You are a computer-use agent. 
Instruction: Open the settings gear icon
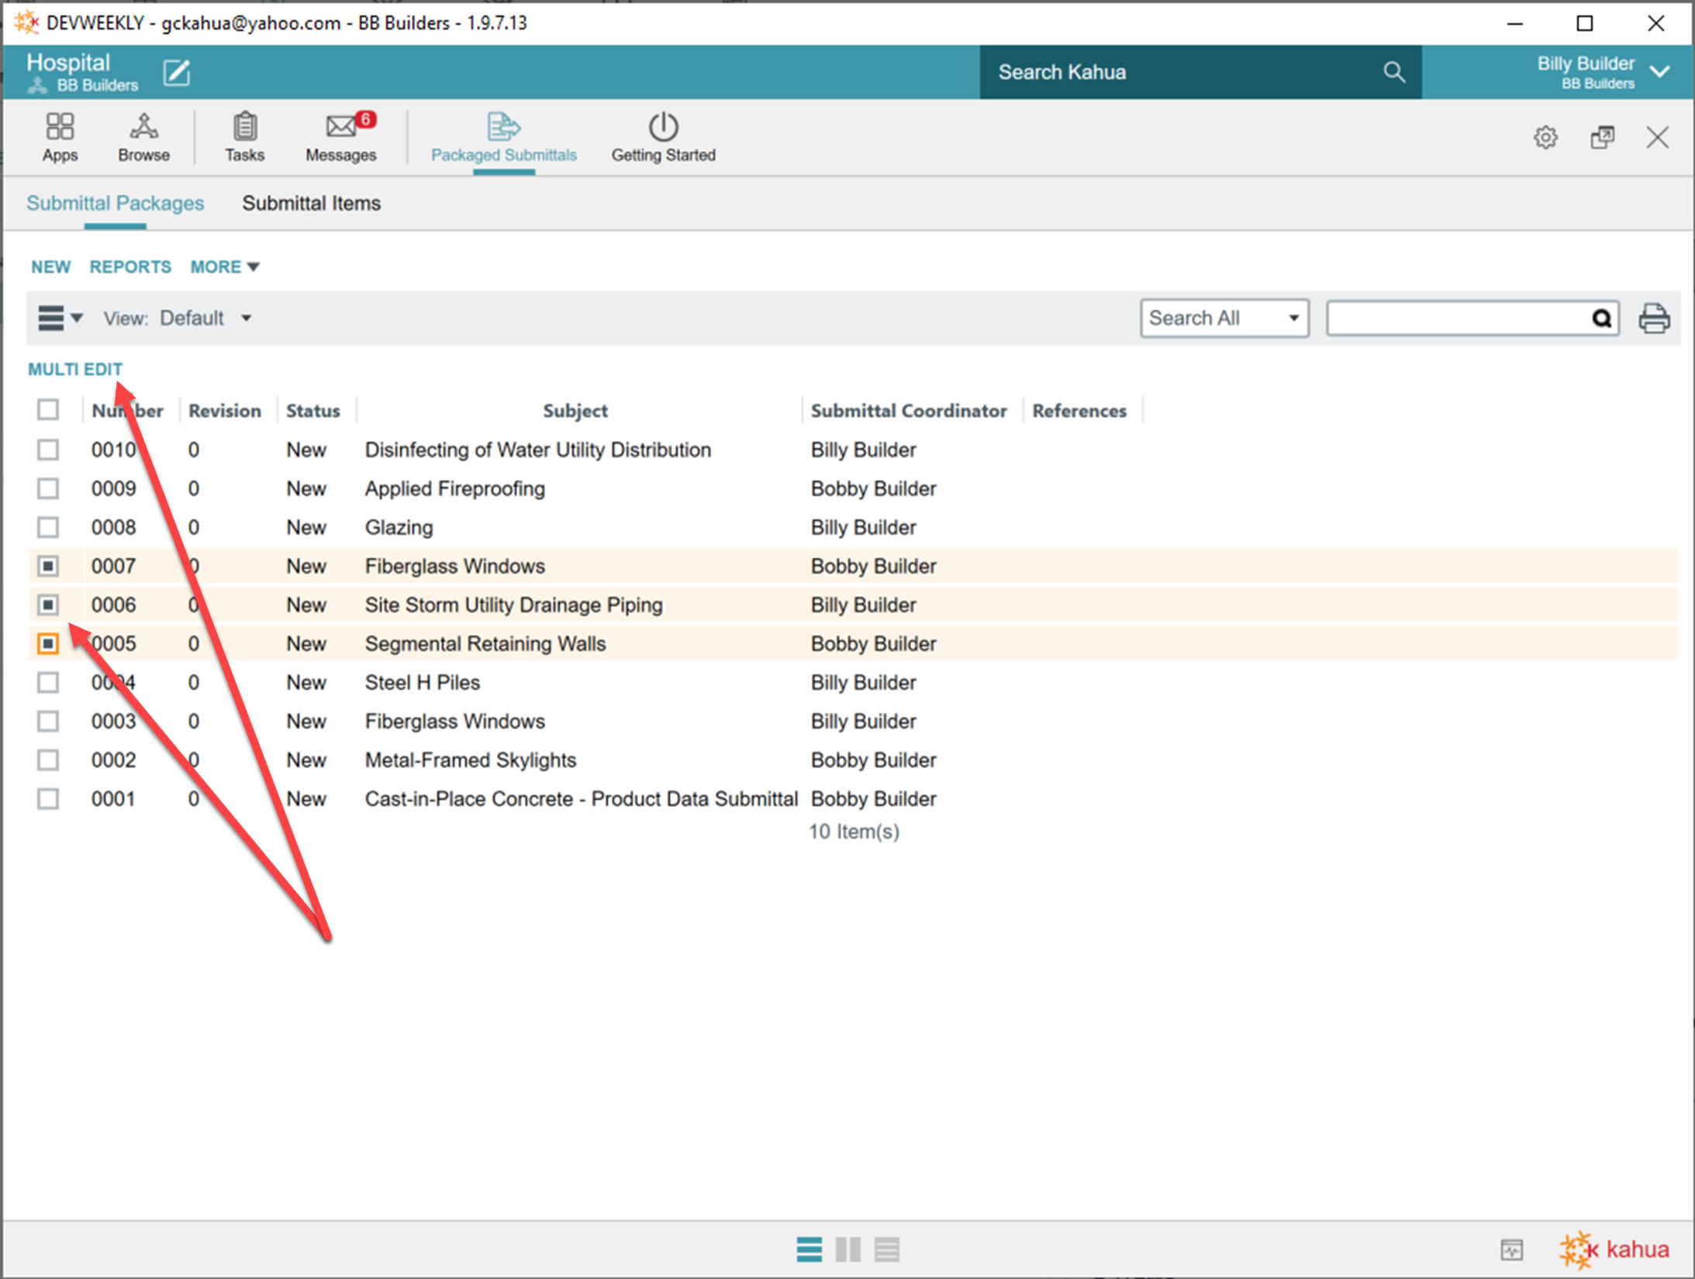1545,138
